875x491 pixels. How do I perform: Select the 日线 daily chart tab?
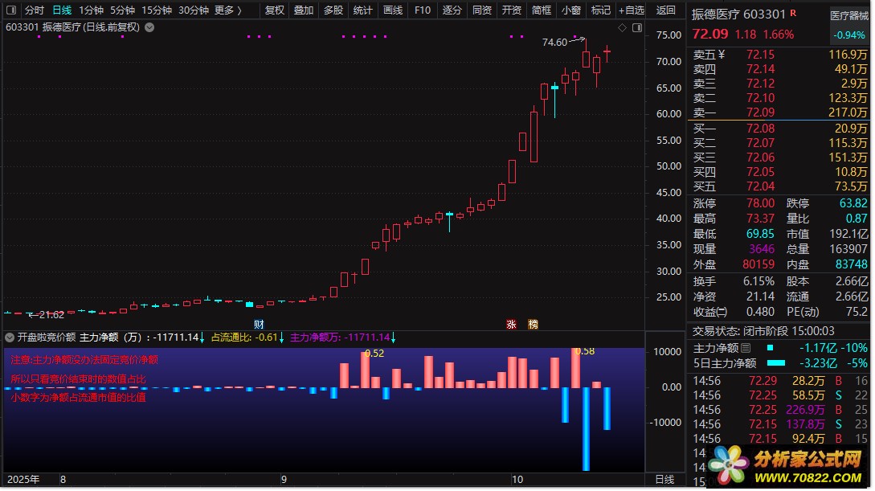pyautogui.click(x=61, y=10)
